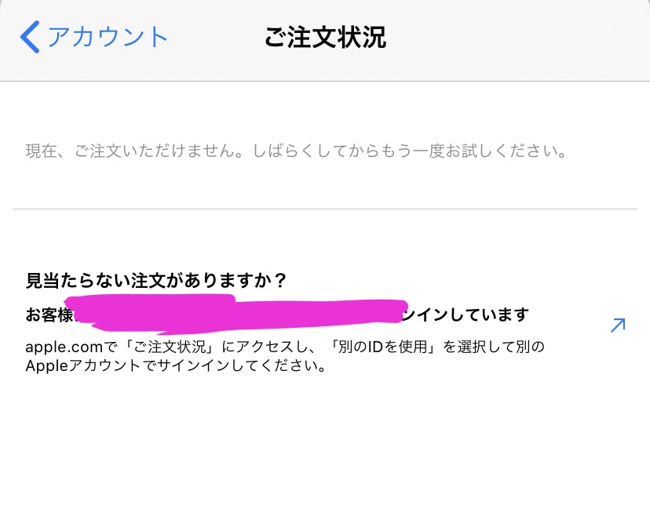Tap the にアクセスし text in description
Image resolution: width=650 pixels, height=531 pixels.
pyautogui.click(x=265, y=346)
